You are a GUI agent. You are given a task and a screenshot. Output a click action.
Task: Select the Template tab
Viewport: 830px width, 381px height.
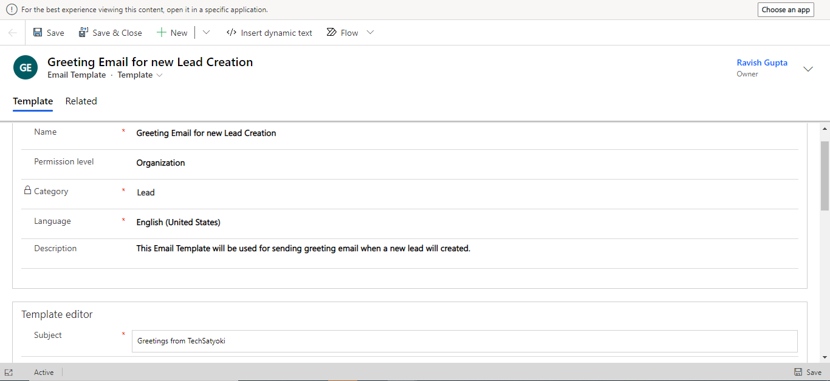(x=32, y=101)
